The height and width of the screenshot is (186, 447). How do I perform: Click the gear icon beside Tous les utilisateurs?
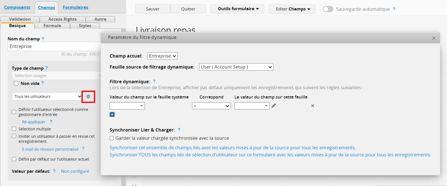pos(88,97)
